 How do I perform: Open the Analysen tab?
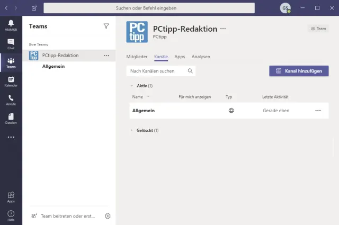[x=201, y=57]
